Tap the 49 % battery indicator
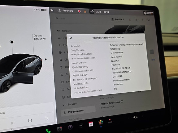The width and height of the screenshot is (178, 133). [x=40, y=10]
